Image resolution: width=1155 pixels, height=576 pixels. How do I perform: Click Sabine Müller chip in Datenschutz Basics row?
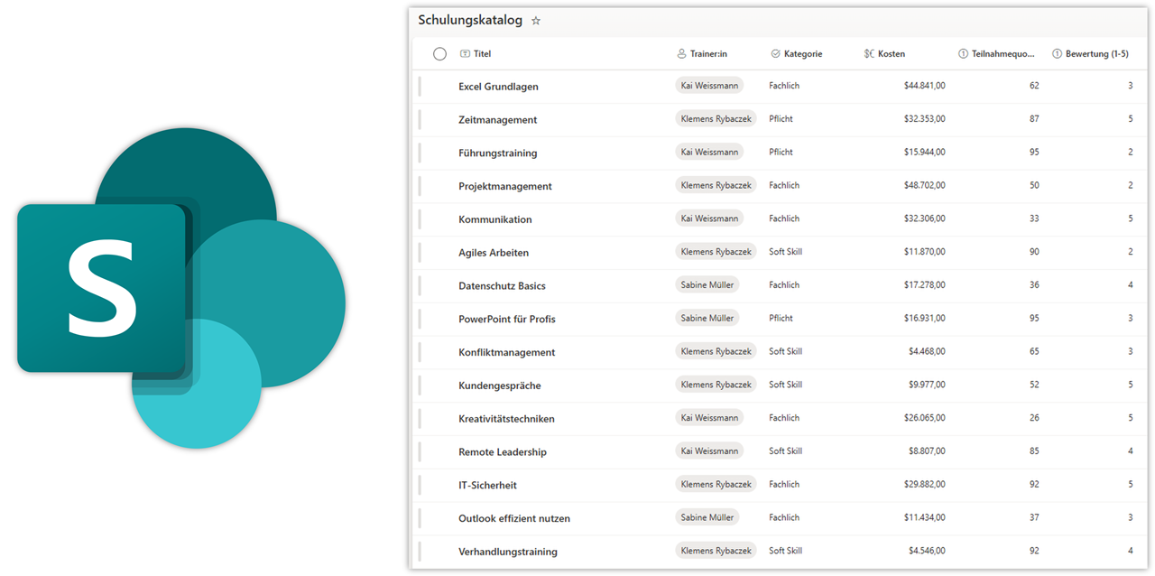(x=707, y=285)
